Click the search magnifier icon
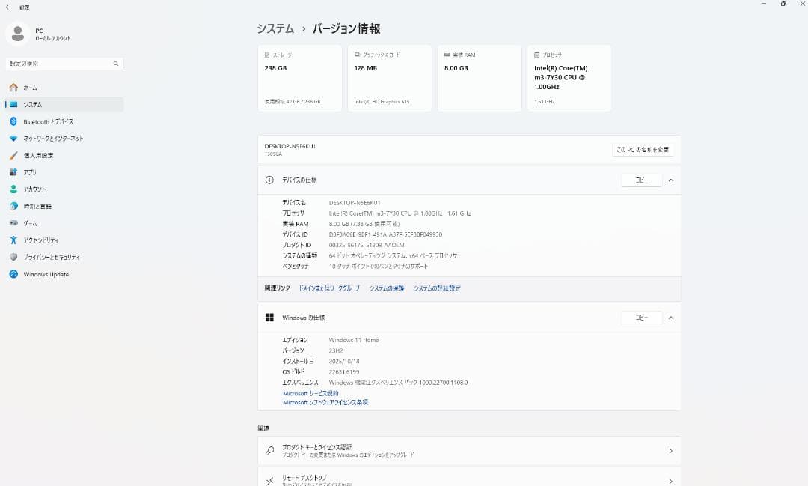 [x=116, y=64]
